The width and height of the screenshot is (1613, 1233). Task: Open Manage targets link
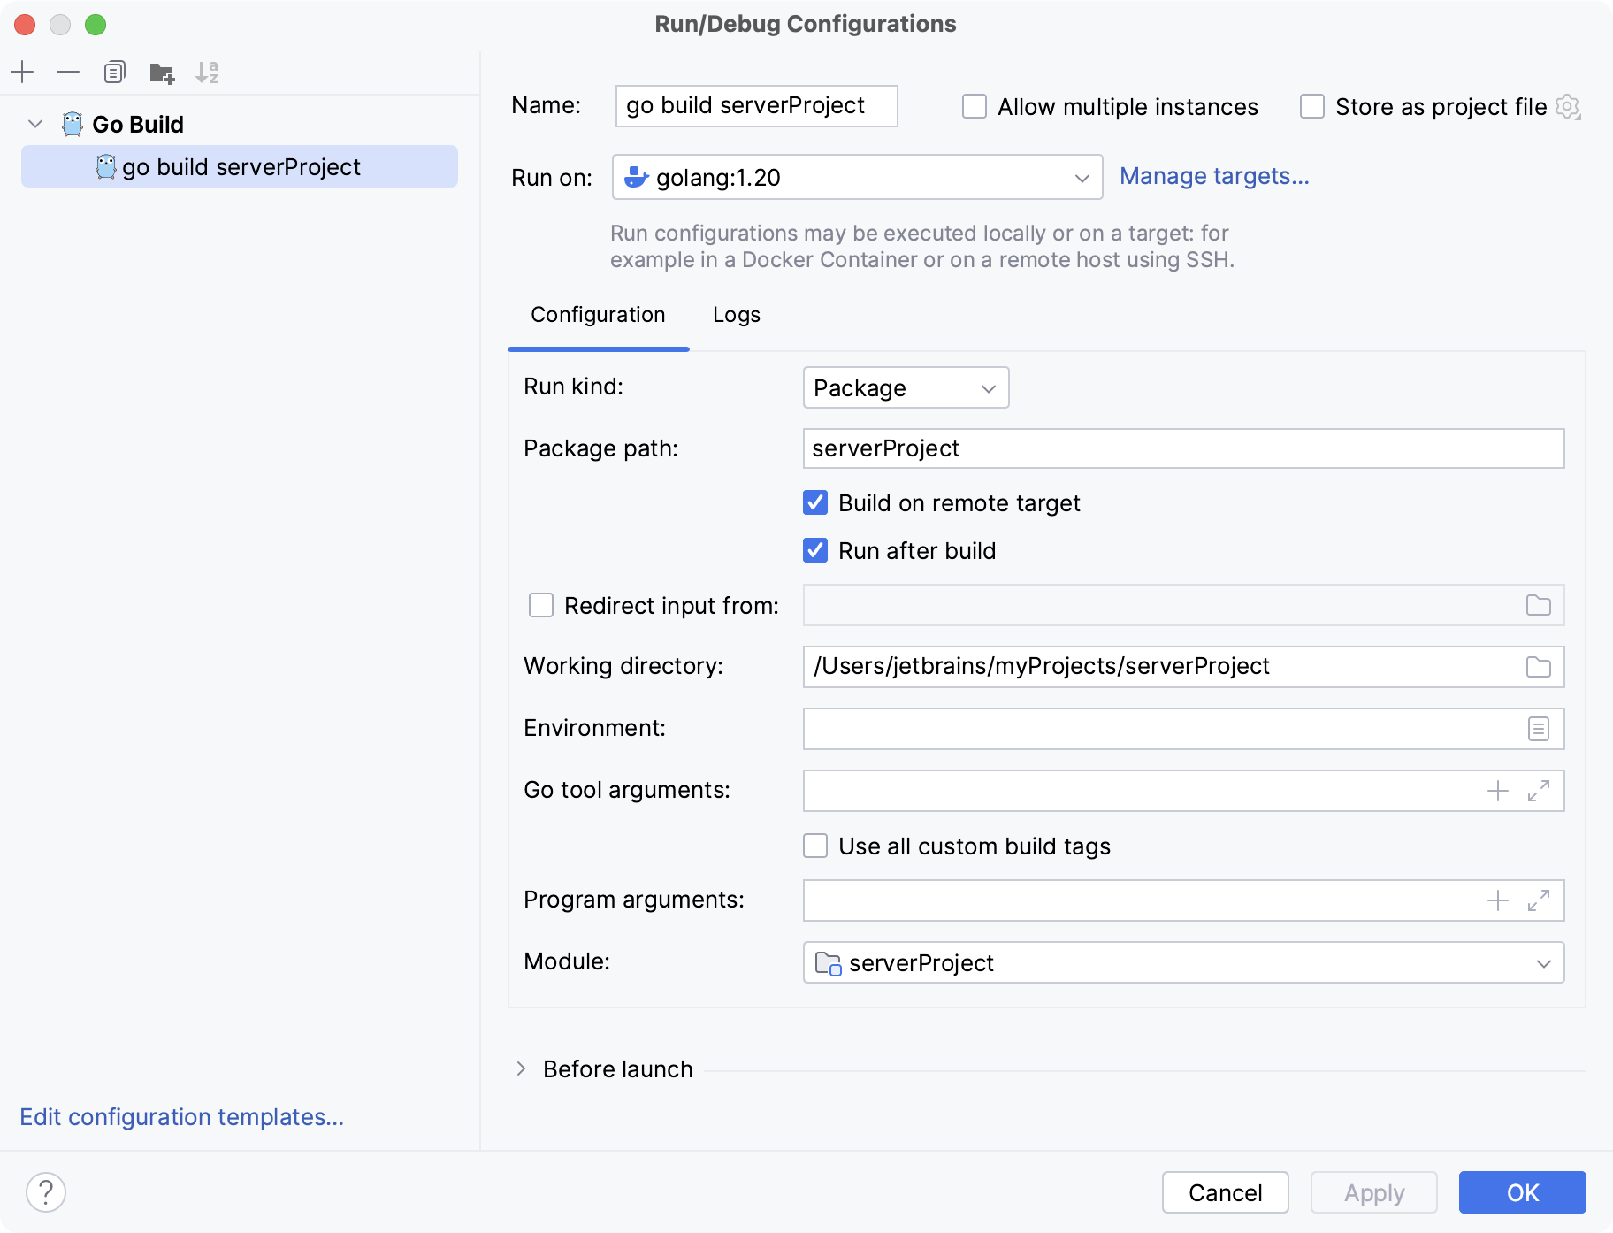(1214, 176)
